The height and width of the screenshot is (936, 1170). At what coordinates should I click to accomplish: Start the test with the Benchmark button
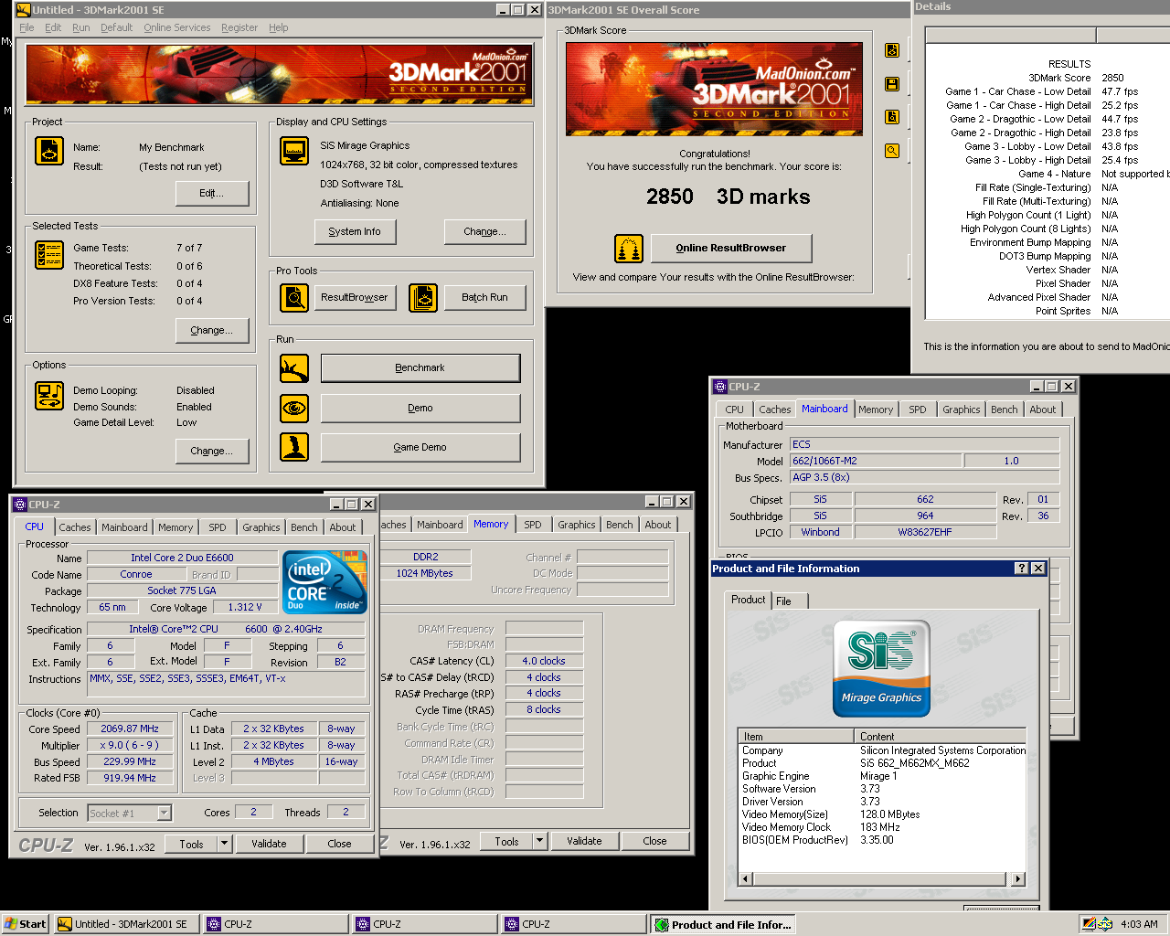420,368
